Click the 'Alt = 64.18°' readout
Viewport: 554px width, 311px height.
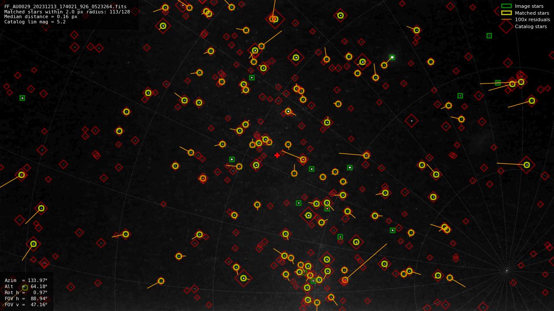(x=26, y=286)
